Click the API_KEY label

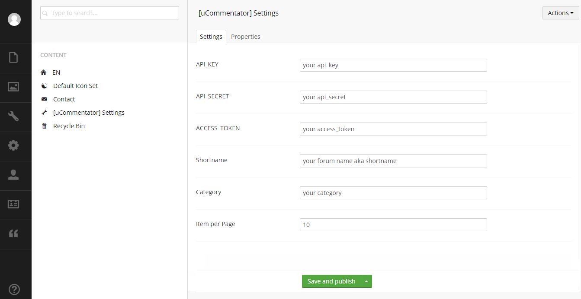click(x=207, y=64)
